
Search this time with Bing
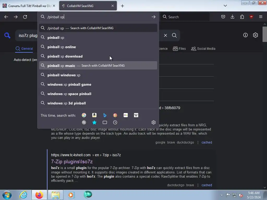click(105, 115)
